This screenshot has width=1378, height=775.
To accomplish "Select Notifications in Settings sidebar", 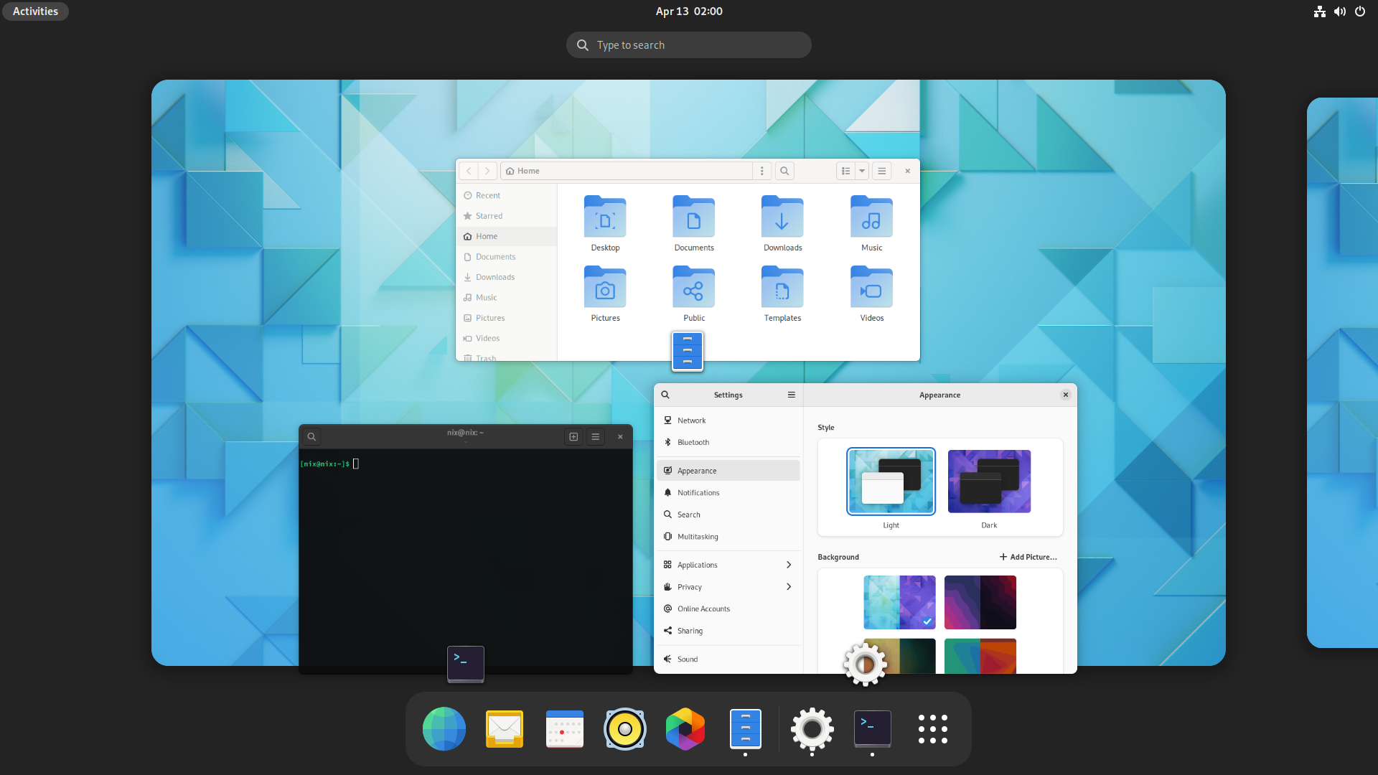I will 698,493.
